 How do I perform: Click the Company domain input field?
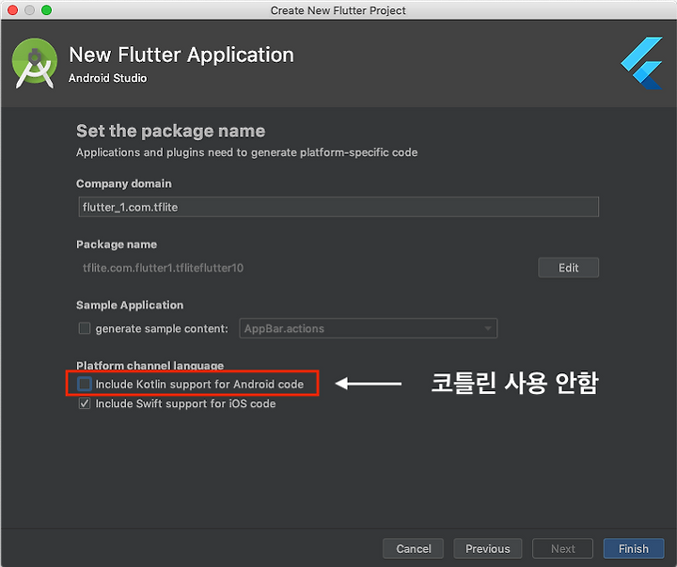(x=338, y=207)
